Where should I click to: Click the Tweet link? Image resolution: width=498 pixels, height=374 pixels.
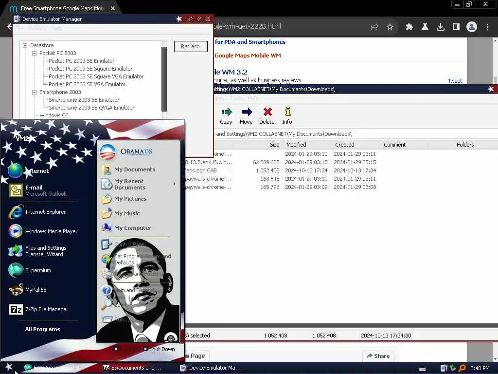(x=455, y=81)
